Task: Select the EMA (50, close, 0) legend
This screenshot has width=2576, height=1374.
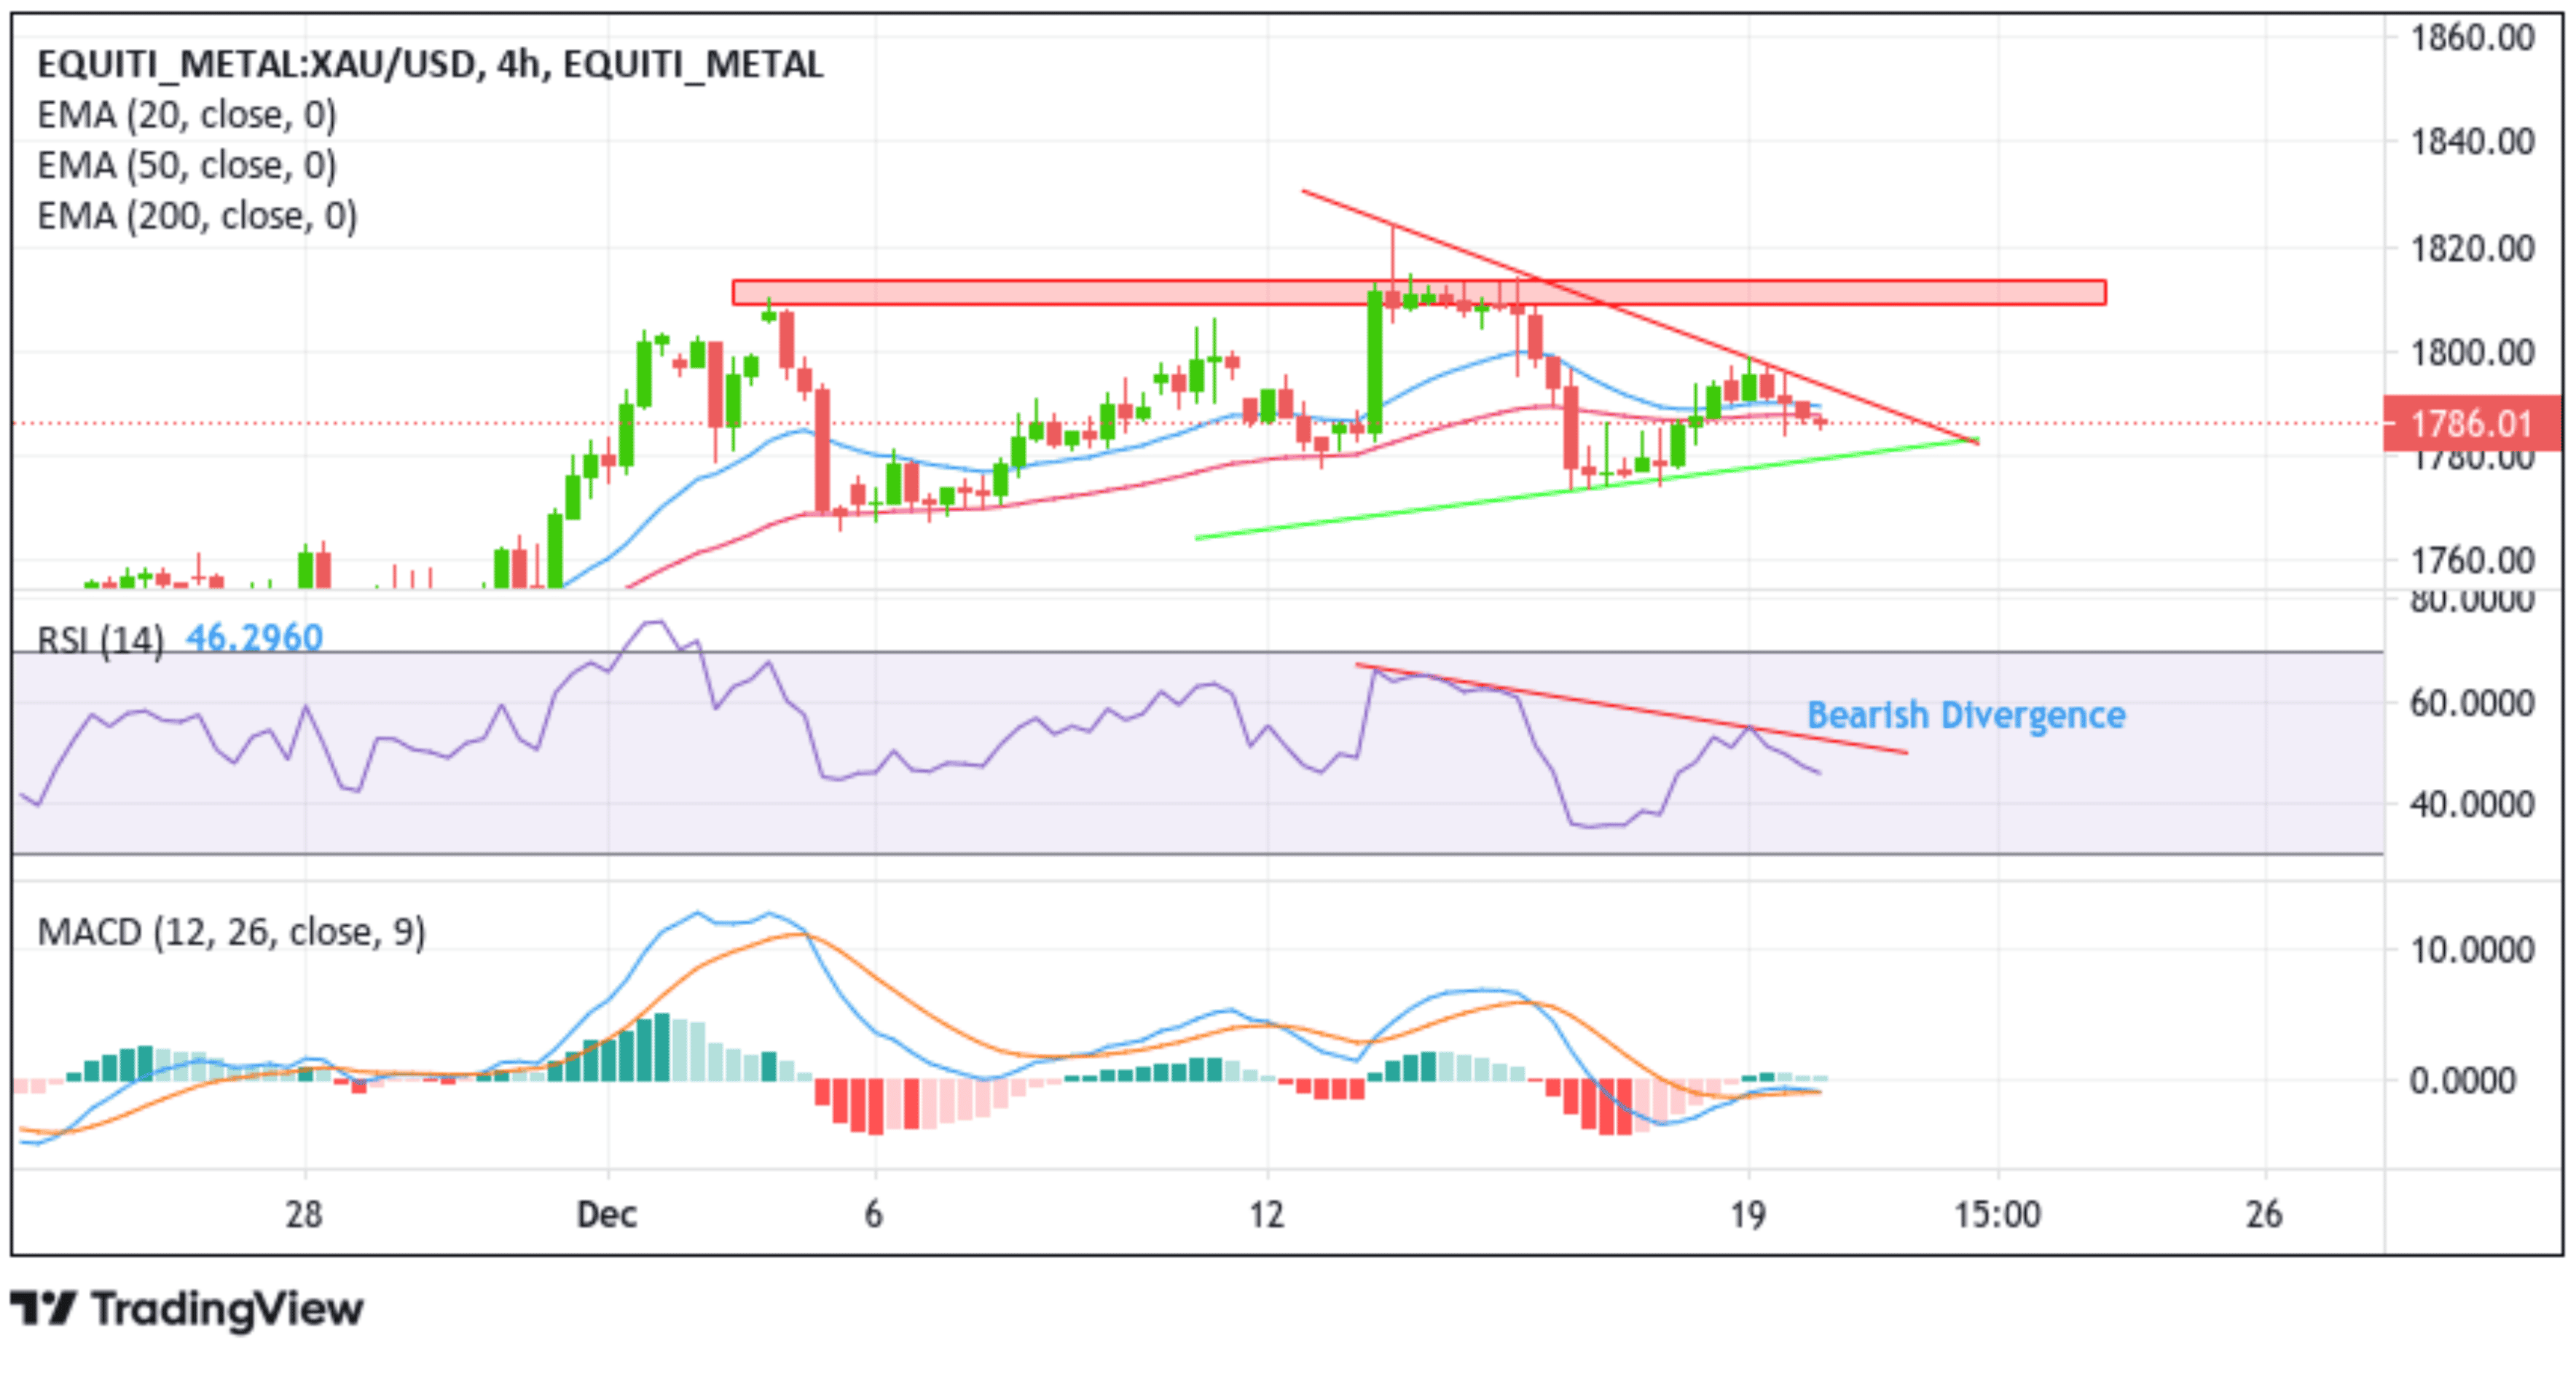Action: coord(187,165)
